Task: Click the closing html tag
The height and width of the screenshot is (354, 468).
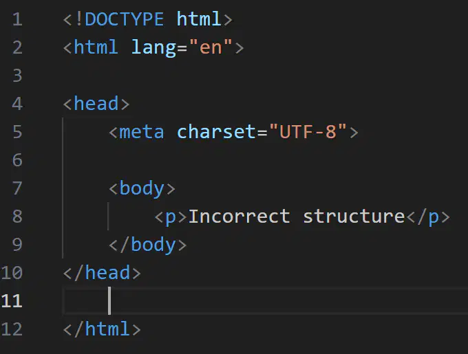Action: pos(102,329)
